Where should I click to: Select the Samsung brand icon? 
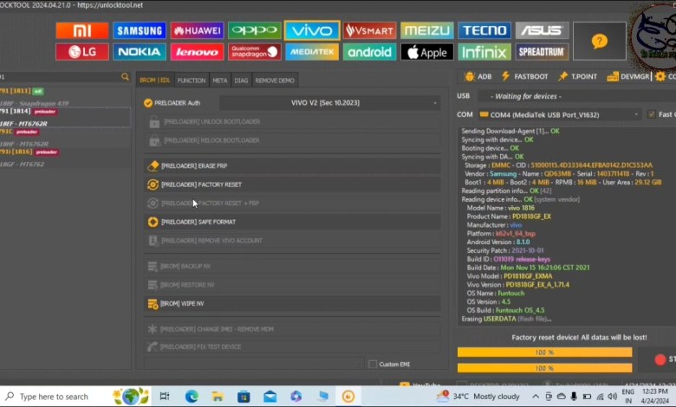point(140,31)
